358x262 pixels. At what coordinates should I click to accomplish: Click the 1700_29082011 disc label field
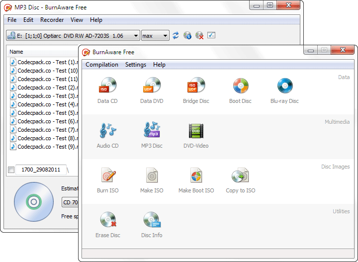click(41, 170)
